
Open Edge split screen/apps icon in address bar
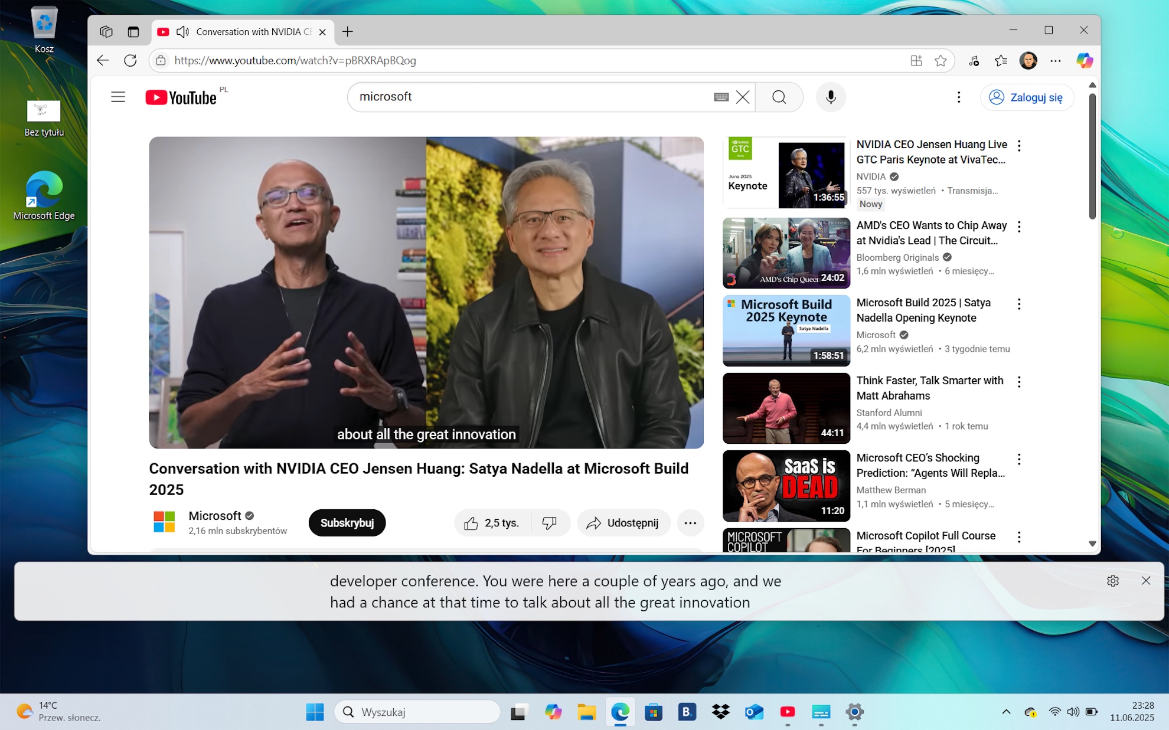[x=916, y=60]
